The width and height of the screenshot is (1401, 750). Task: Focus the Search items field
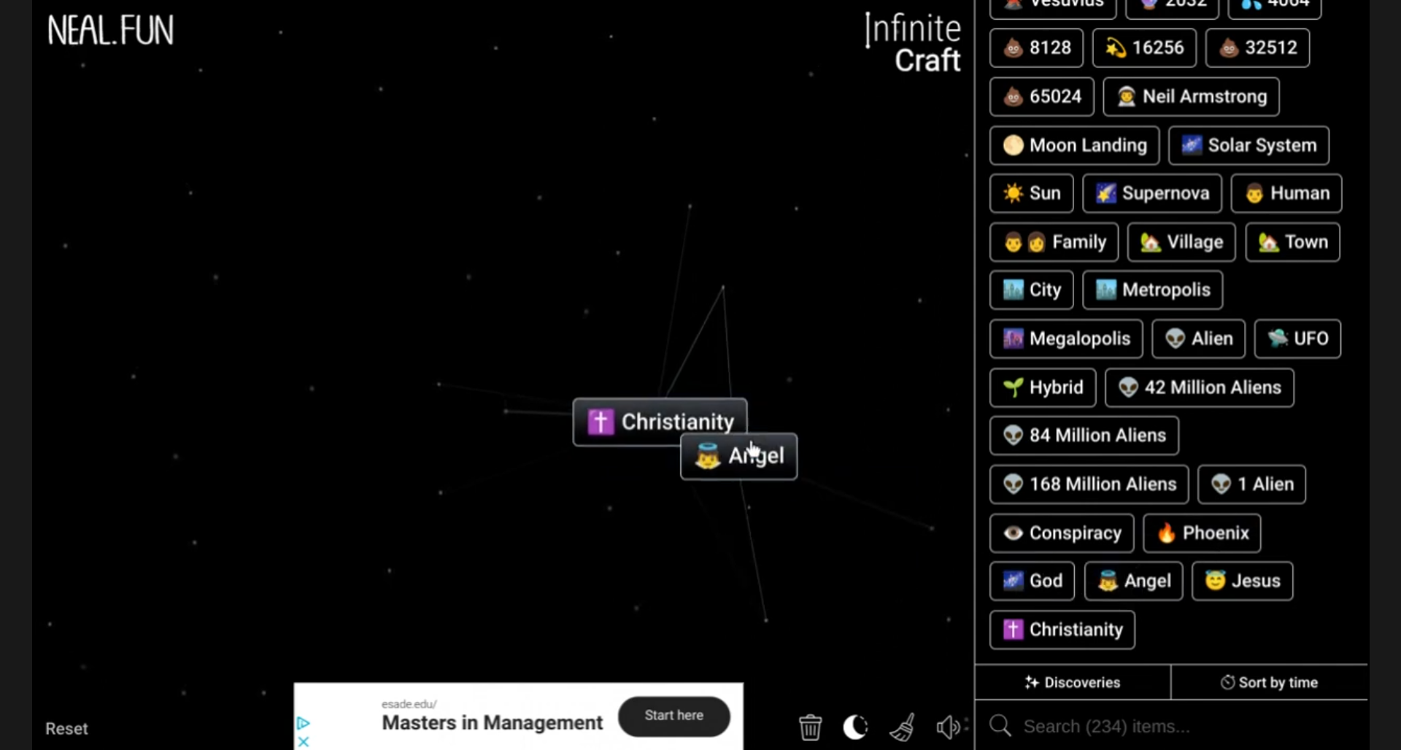pyautogui.click(x=1171, y=726)
